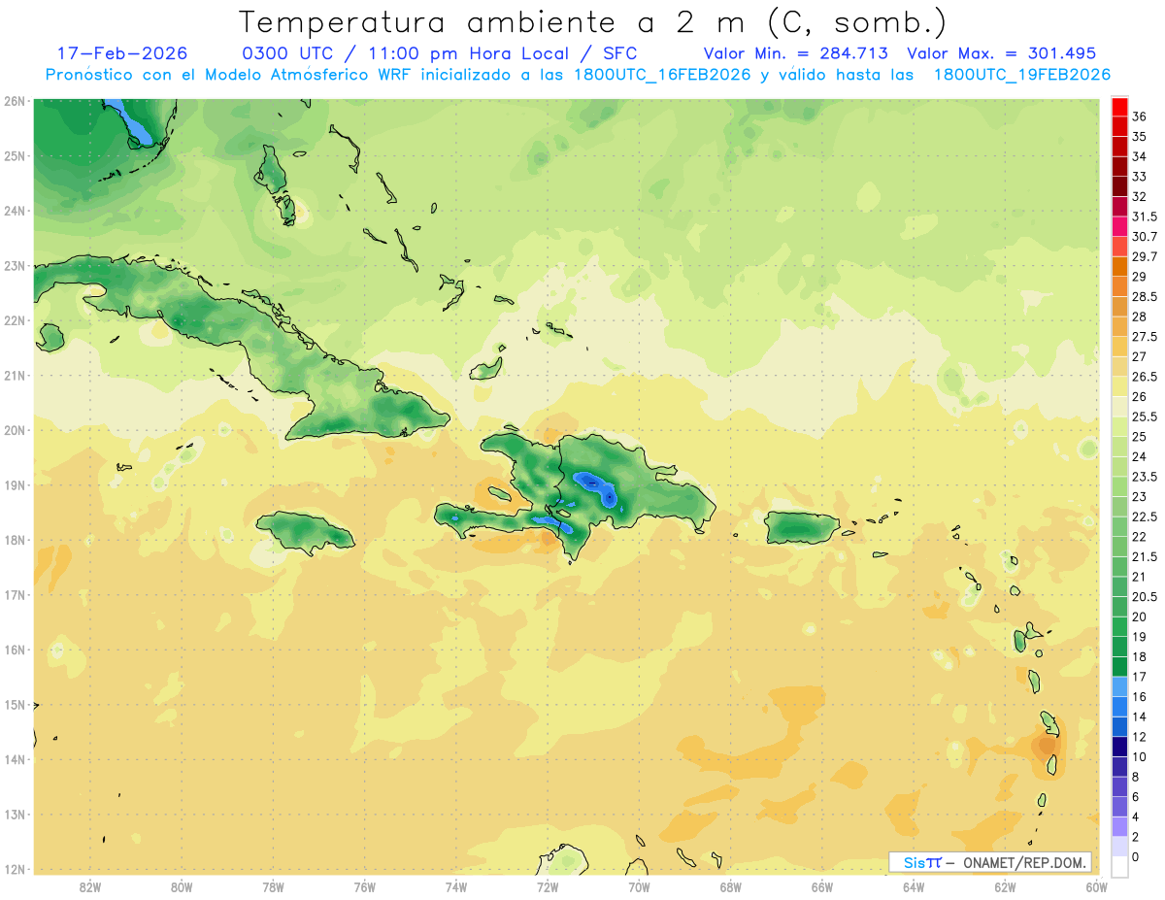This screenshot has height=900, width=1165.
Task: Click the 64W longitude label
Action: (x=914, y=887)
